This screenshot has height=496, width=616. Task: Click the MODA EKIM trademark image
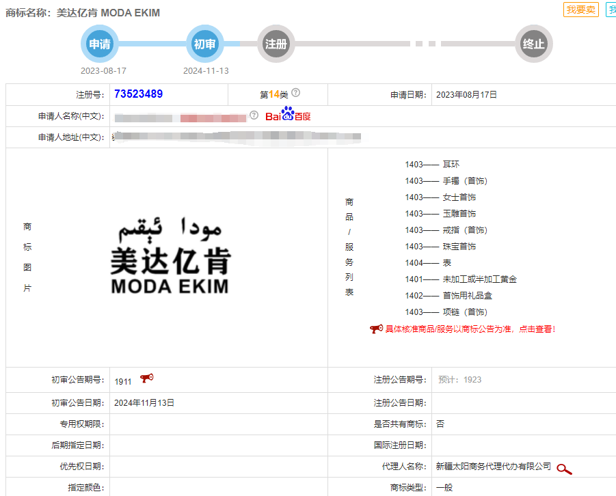coord(170,256)
